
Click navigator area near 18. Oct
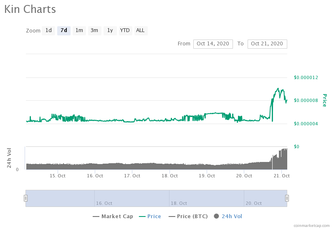[179, 203]
